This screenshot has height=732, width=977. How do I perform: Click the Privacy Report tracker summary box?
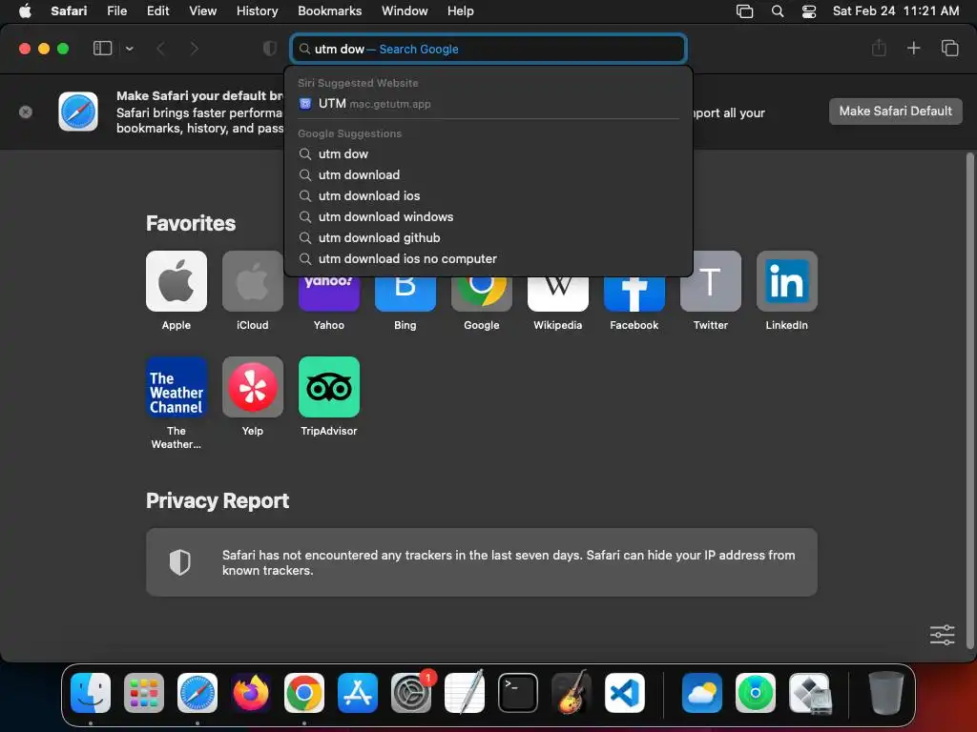point(482,562)
